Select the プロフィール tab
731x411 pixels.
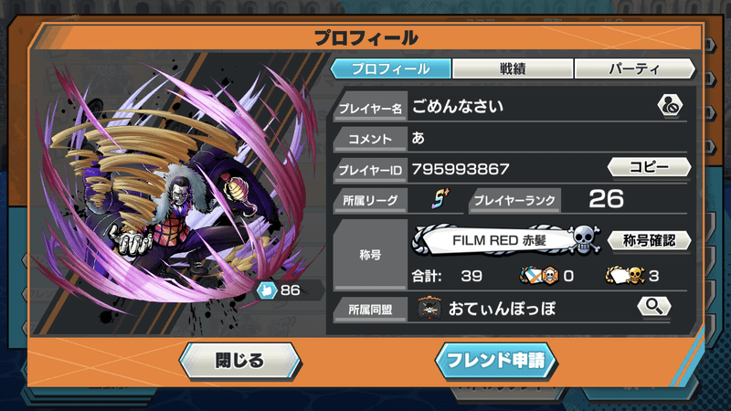pyautogui.click(x=391, y=69)
